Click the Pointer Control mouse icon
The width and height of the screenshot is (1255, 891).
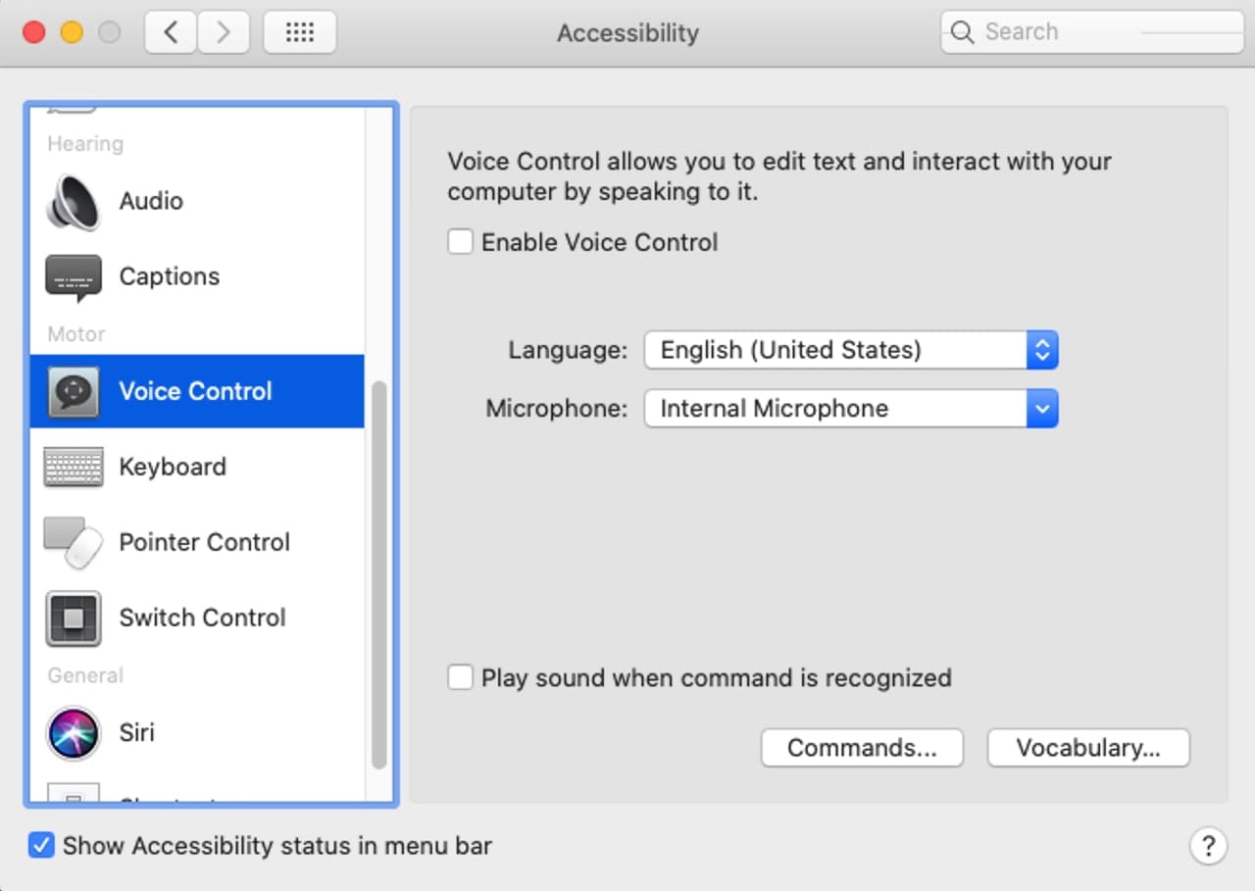coord(74,543)
